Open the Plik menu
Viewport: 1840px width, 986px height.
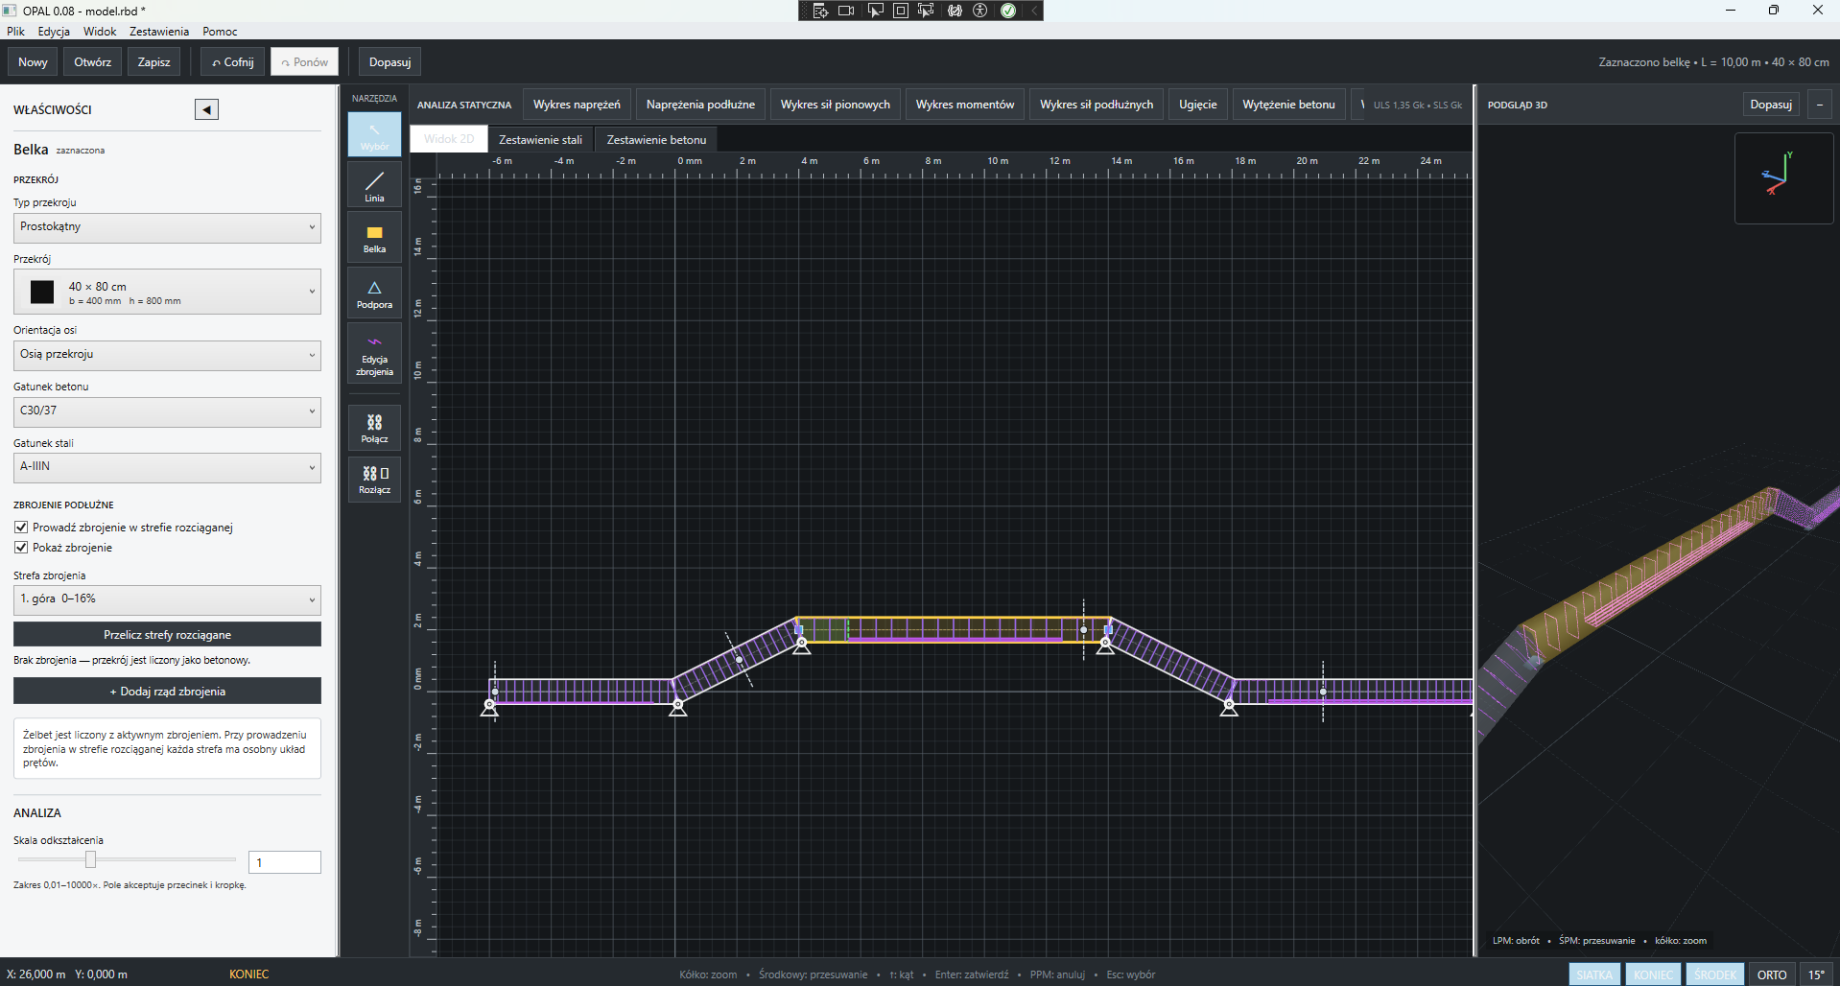point(15,32)
